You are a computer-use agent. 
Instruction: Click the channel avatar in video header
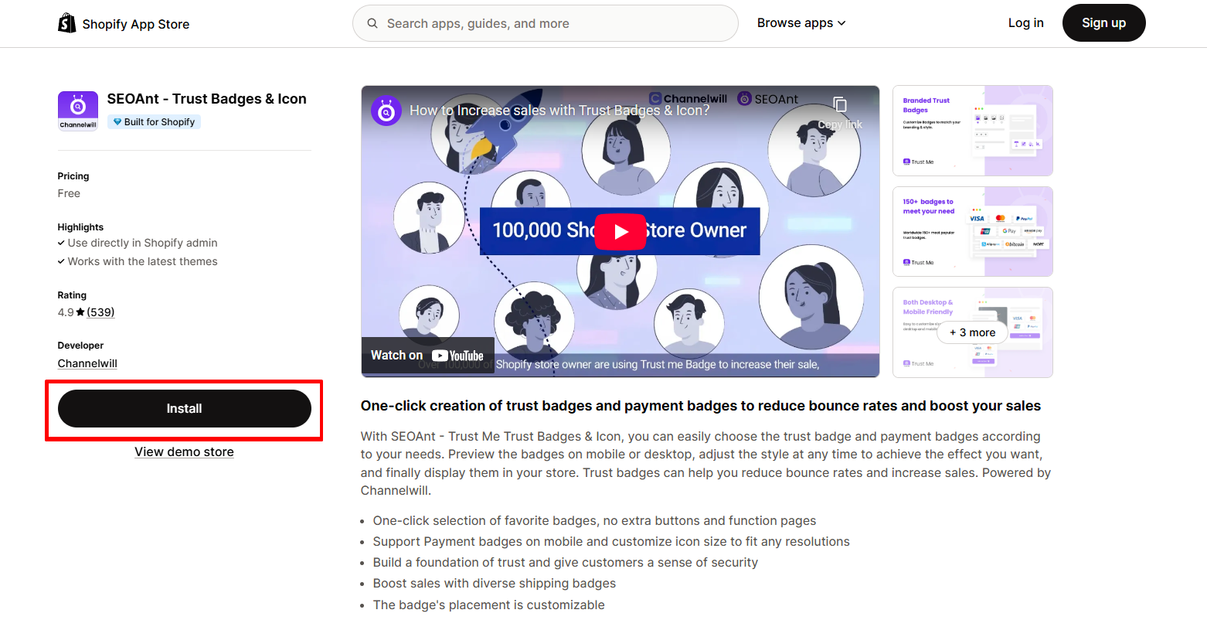pos(386,111)
